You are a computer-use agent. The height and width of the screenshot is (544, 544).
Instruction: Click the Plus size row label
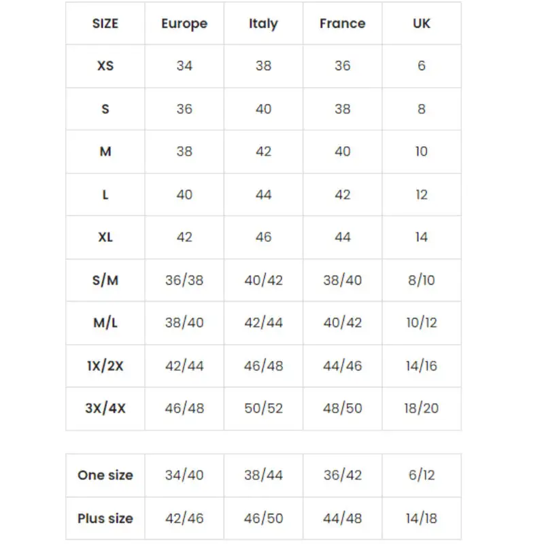pyautogui.click(x=105, y=519)
